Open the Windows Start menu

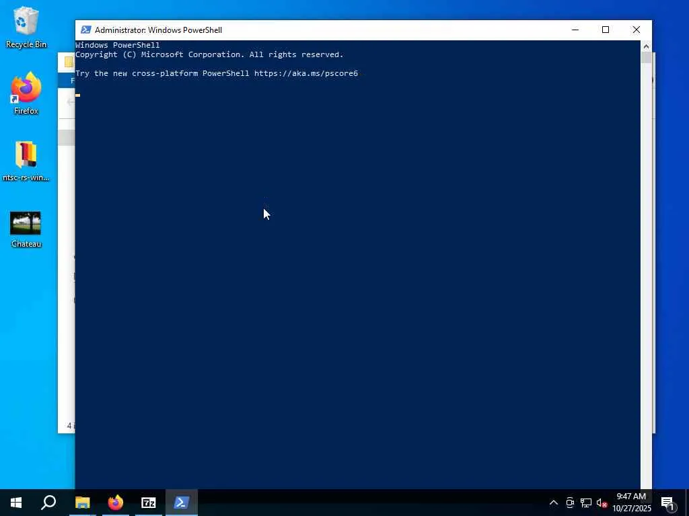click(x=16, y=503)
